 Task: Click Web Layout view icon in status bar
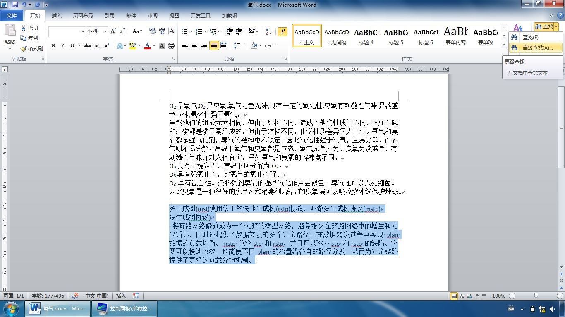coord(469,296)
